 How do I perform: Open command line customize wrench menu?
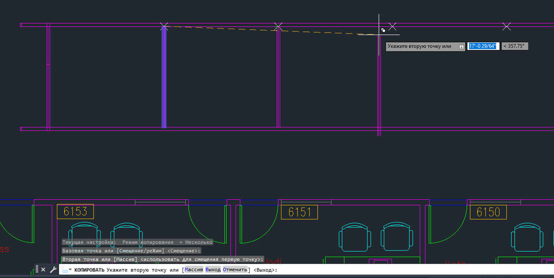(x=53, y=270)
